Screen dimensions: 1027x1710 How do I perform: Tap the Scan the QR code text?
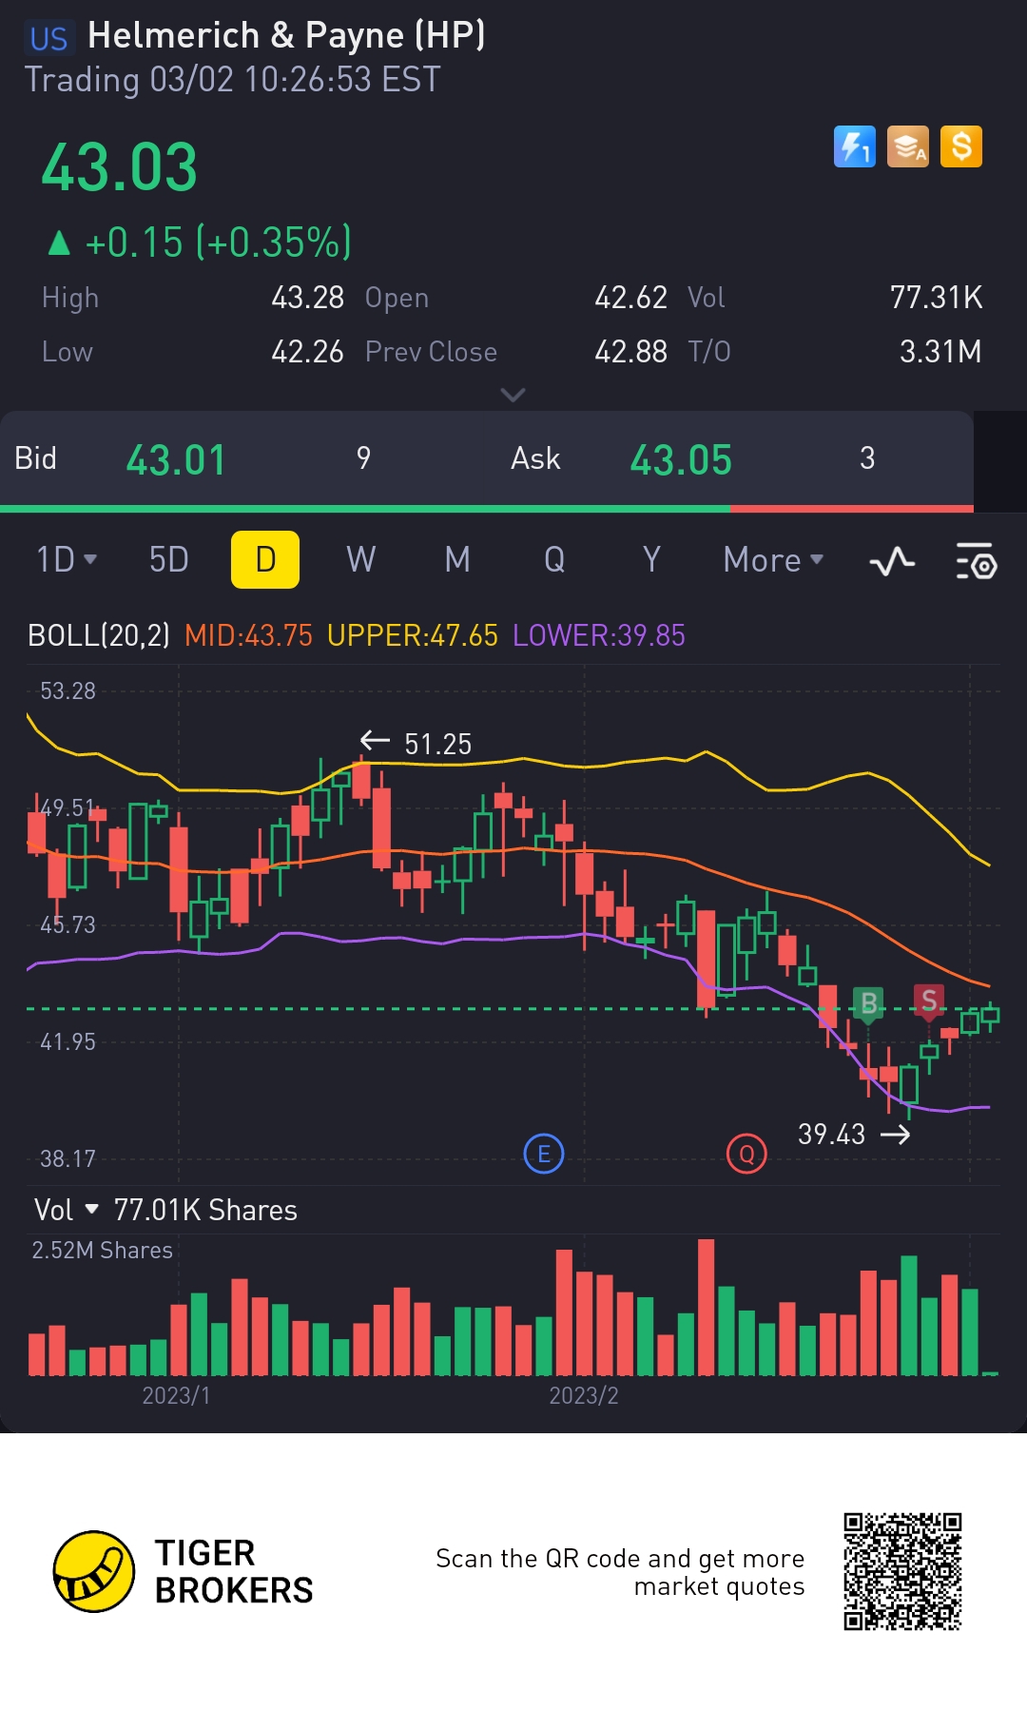coord(619,1572)
